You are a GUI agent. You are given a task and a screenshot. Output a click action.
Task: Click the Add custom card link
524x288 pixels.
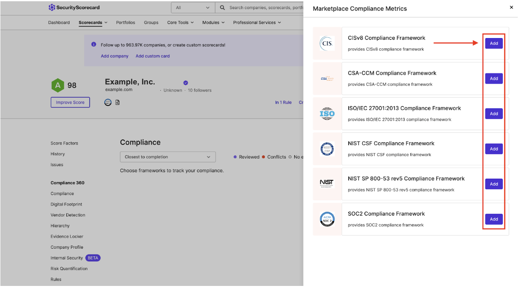[x=153, y=56]
